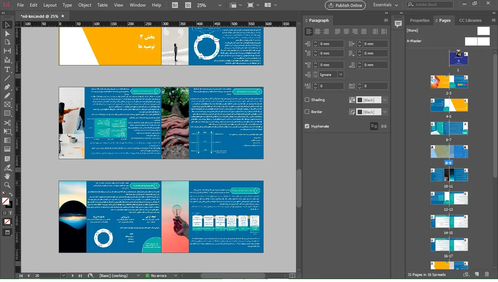
Task: Choose the Eyedropper tool
Action: 7,168
